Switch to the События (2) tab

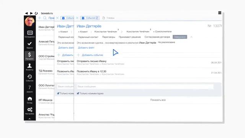pyautogui.click(x=90, y=18)
